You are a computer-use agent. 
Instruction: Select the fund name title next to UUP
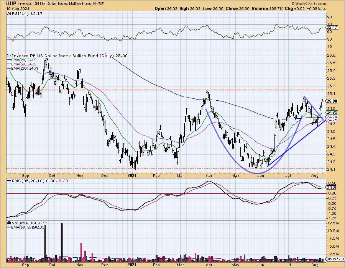pyautogui.click(x=55, y=4)
